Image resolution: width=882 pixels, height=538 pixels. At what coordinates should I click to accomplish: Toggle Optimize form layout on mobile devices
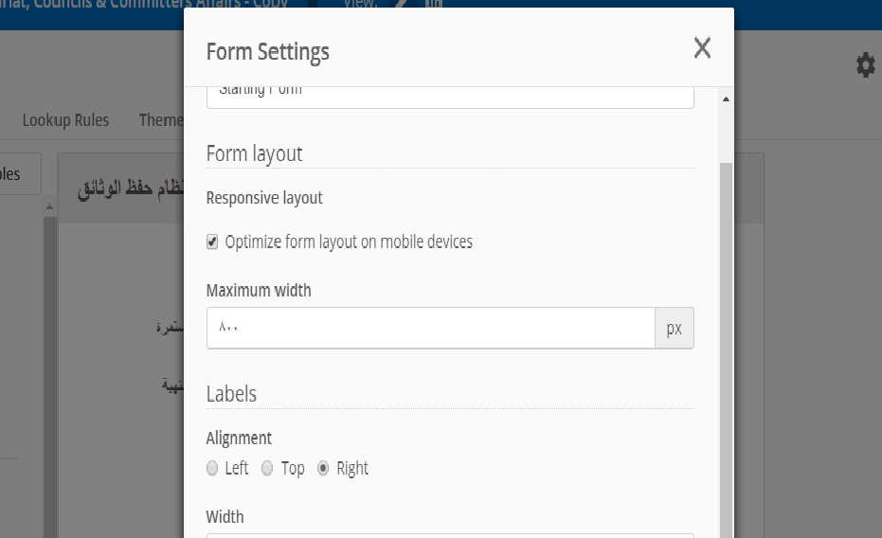(x=212, y=242)
